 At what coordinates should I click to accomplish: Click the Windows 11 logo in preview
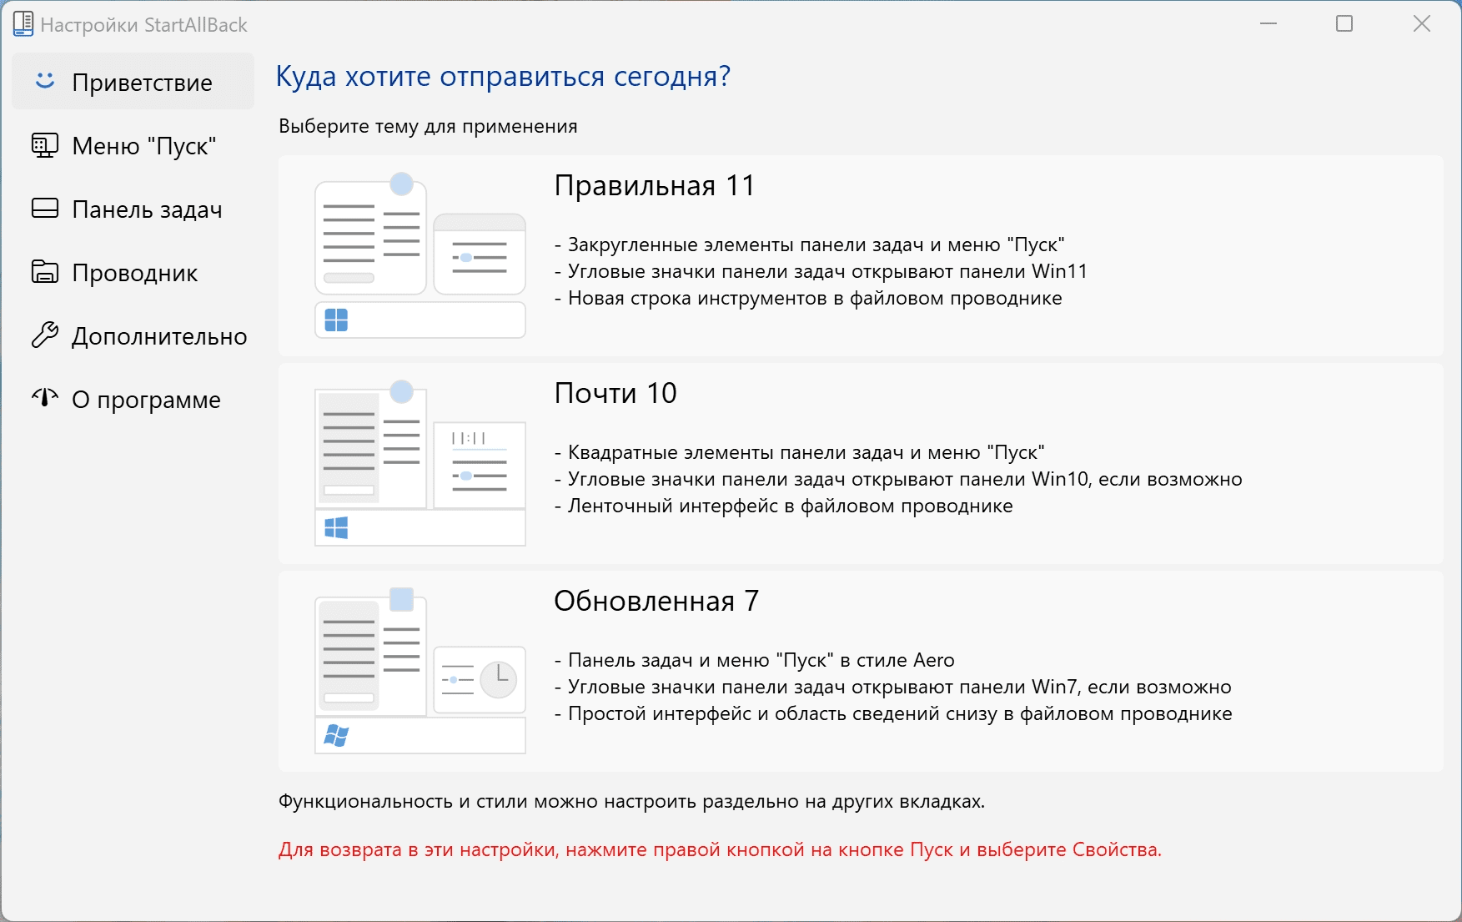click(336, 320)
